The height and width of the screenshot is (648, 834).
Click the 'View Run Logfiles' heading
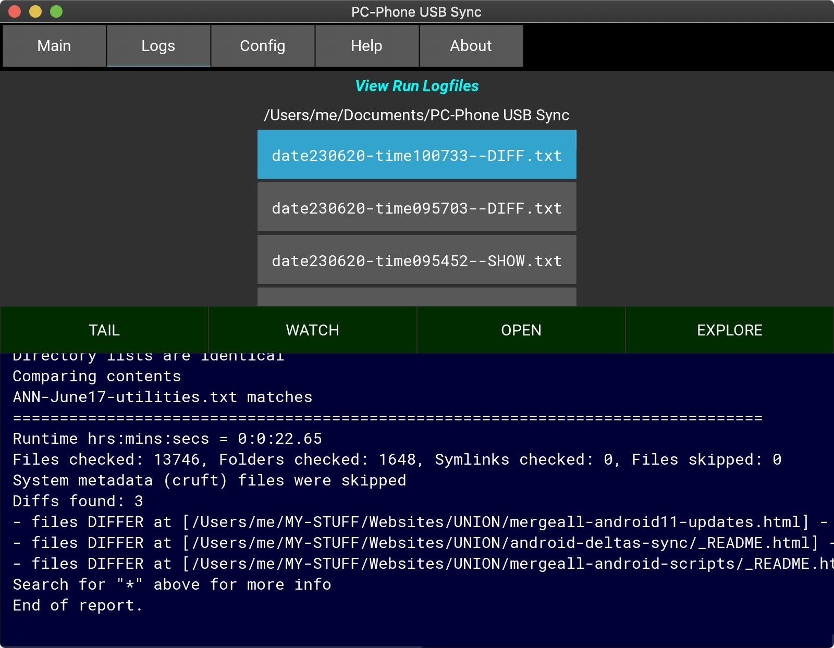(417, 86)
